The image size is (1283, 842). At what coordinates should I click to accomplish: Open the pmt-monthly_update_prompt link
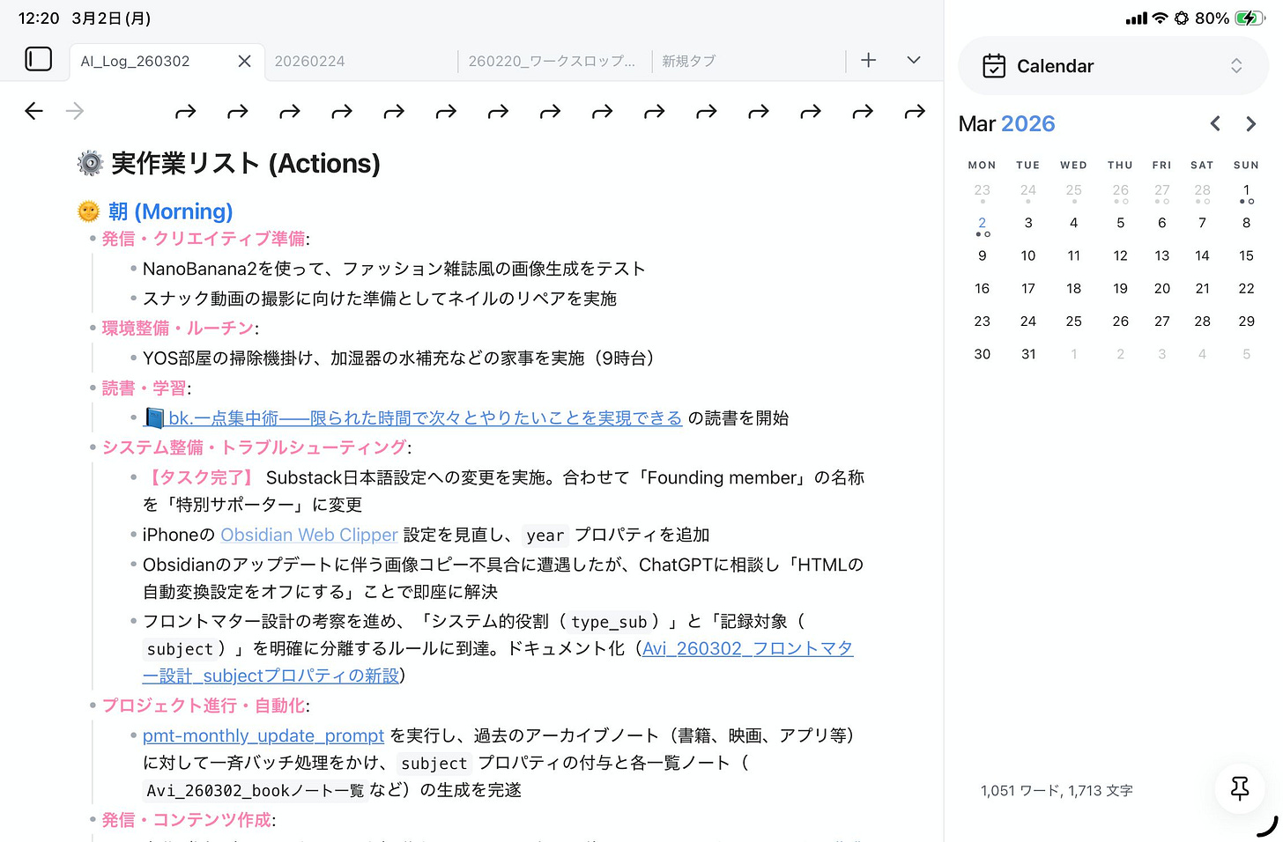pos(263,735)
